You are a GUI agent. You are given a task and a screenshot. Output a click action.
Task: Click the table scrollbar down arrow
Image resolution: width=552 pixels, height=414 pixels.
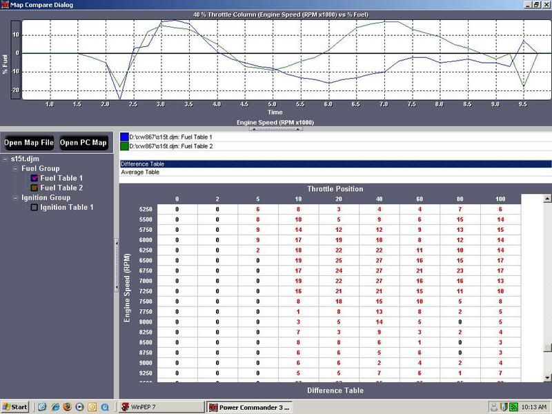(x=547, y=377)
